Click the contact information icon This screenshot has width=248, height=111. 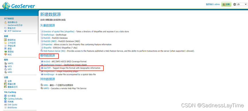click(x=5, y=28)
